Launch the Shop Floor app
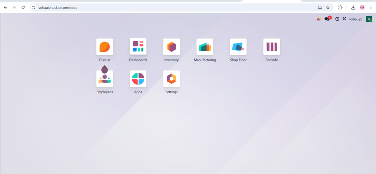 238,47
